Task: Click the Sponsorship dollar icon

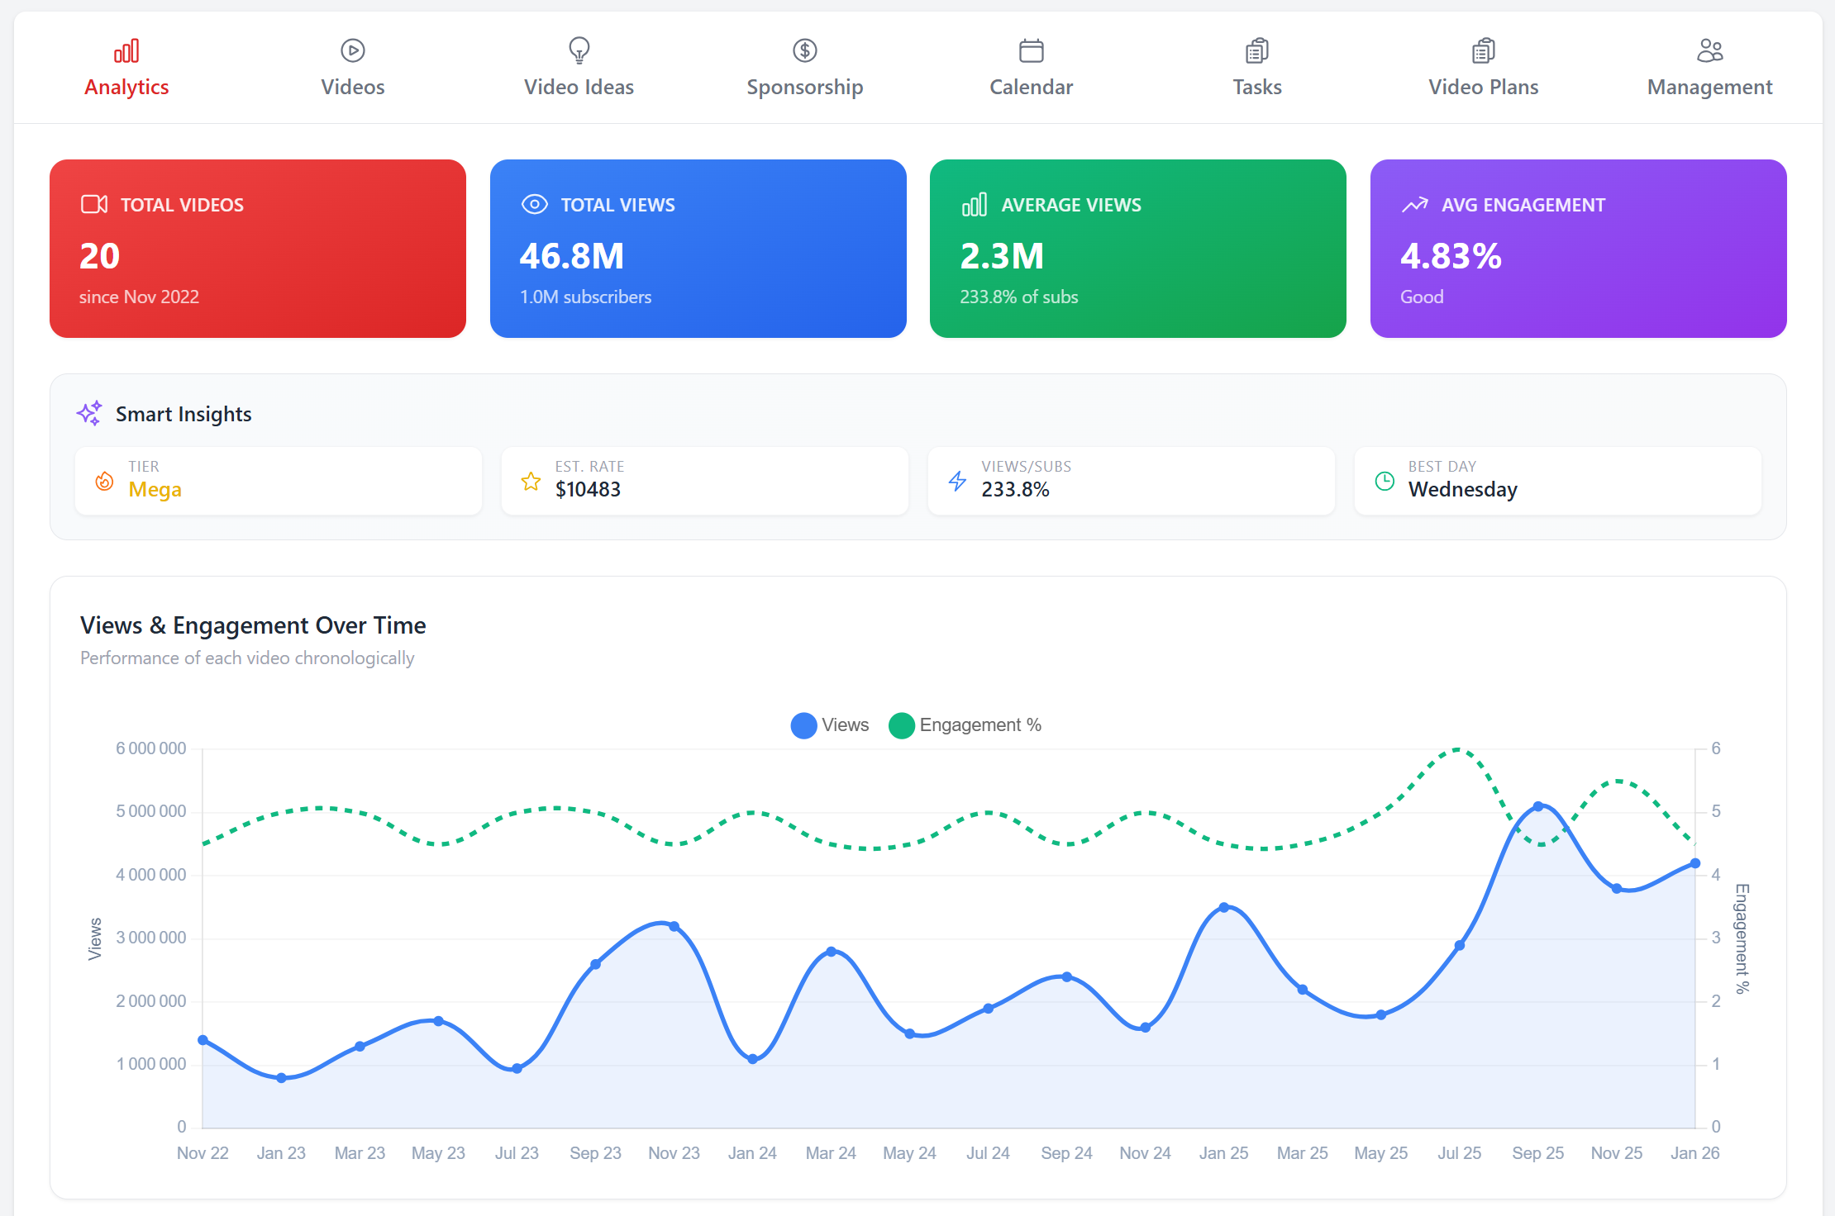Action: coord(805,51)
